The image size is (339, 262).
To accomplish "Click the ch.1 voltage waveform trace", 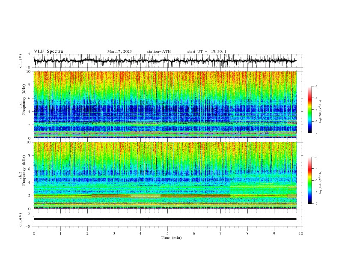I will [165, 61].
